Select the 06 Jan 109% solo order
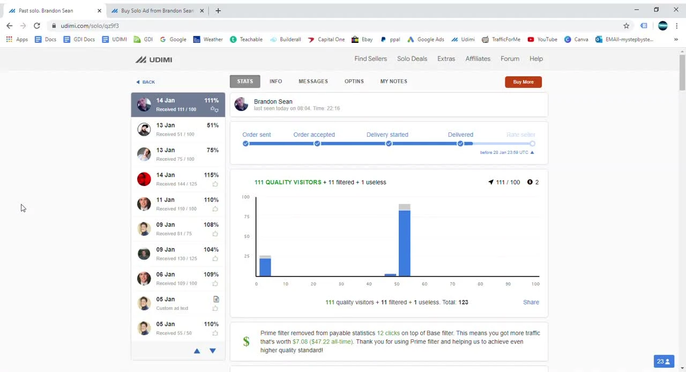Viewport: 686px width, 372px height. (178, 278)
